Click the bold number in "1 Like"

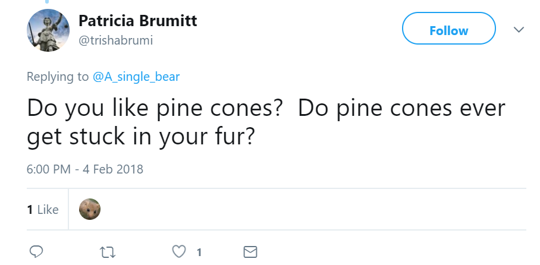pos(30,210)
